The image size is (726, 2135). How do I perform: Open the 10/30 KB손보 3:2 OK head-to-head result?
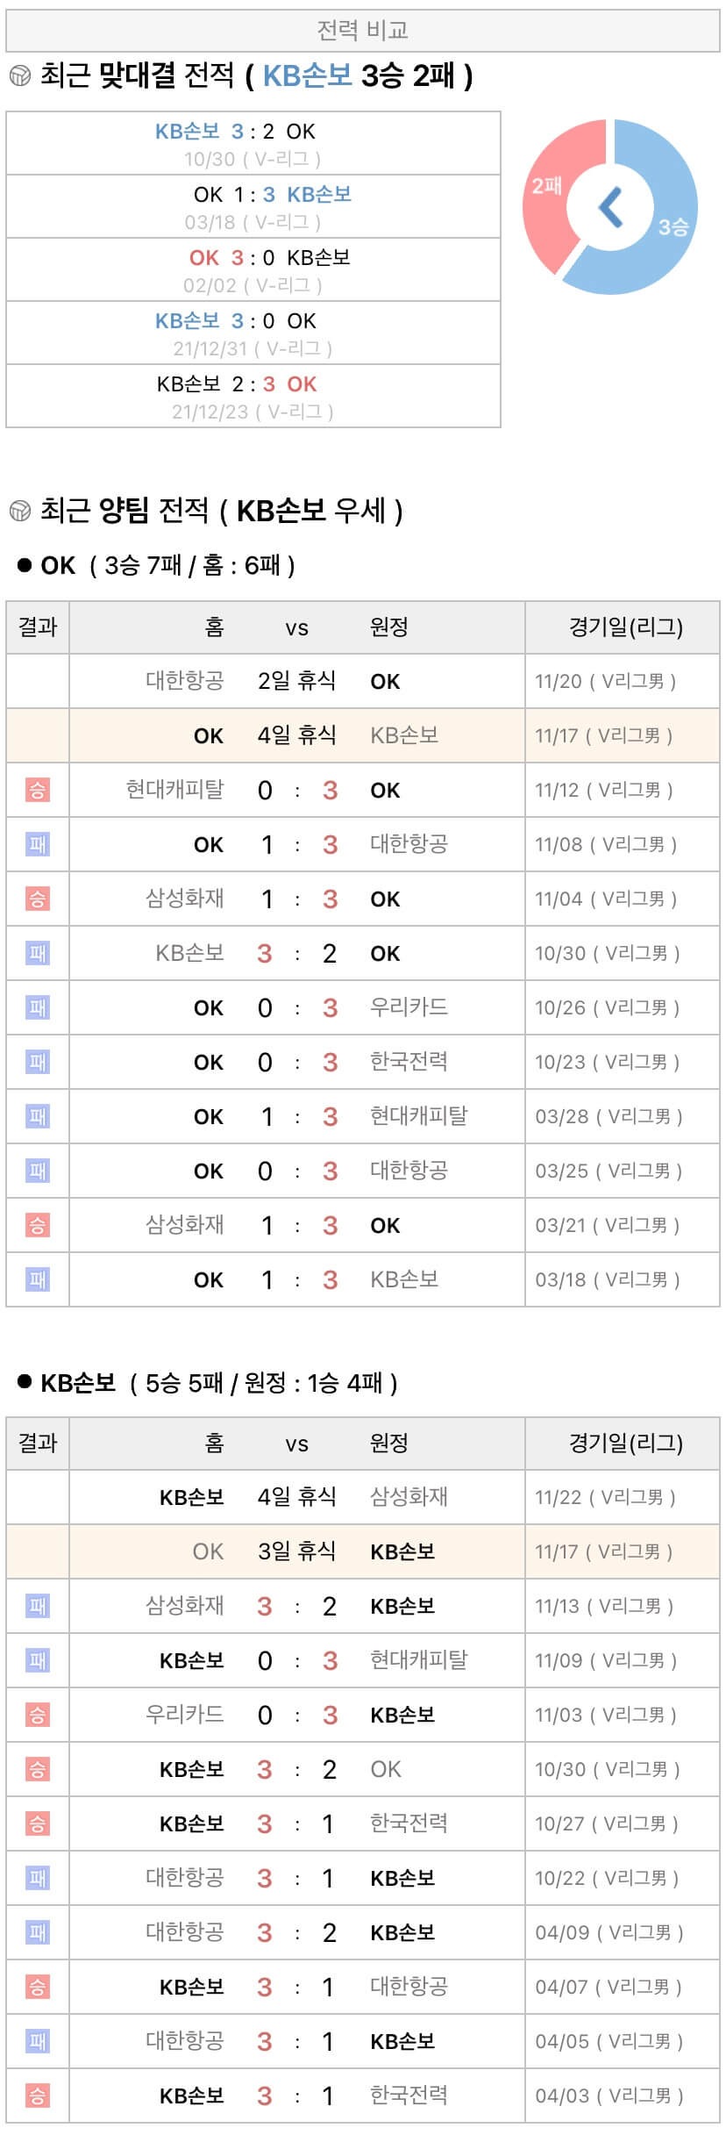pos(253,144)
